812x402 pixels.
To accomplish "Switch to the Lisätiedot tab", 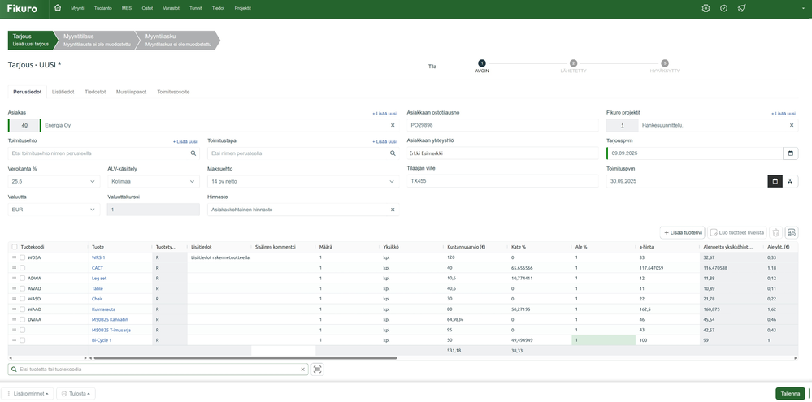I will [63, 92].
